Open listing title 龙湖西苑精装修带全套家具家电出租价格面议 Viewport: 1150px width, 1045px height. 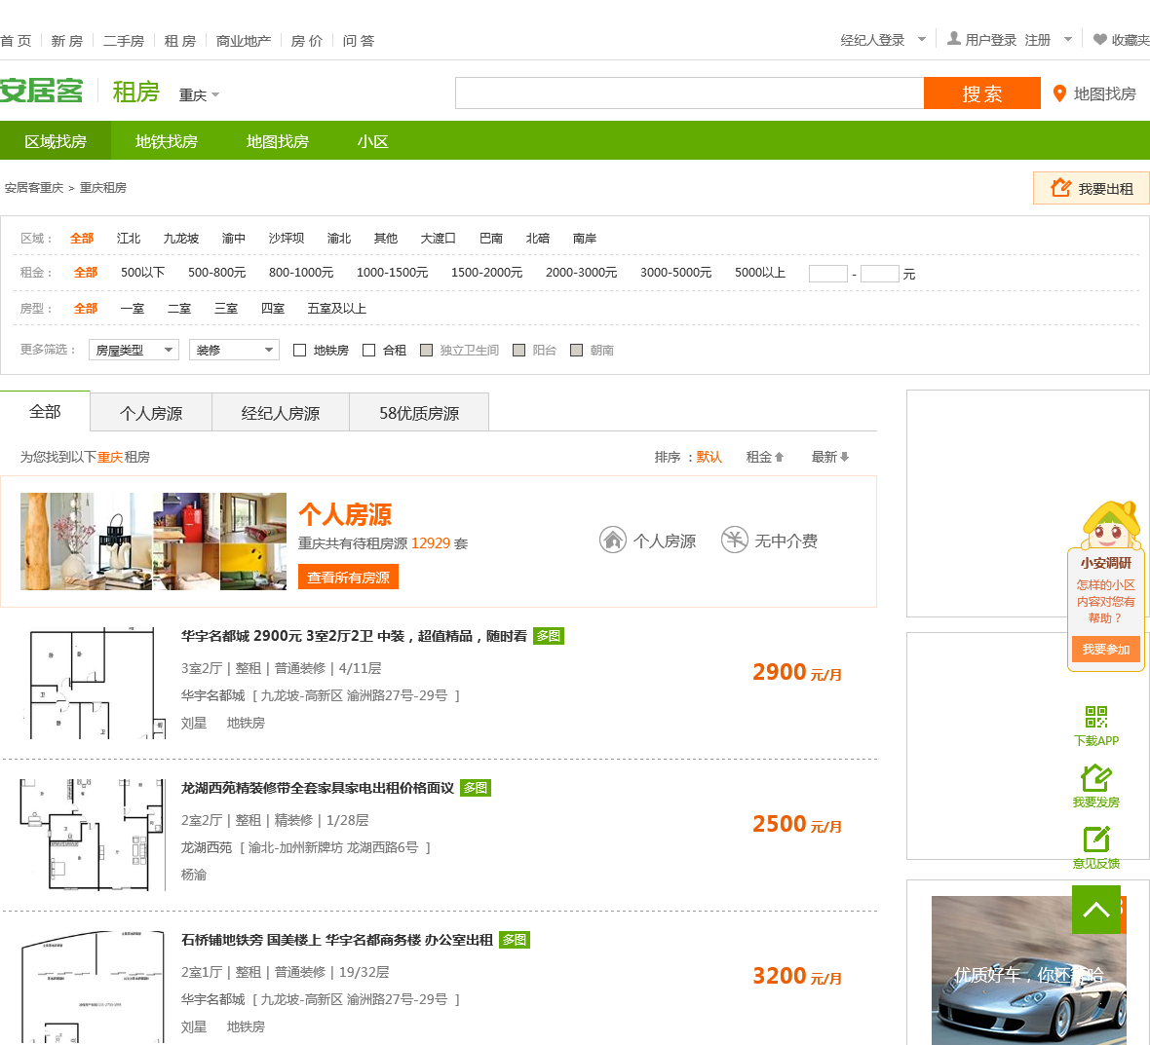coord(318,788)
